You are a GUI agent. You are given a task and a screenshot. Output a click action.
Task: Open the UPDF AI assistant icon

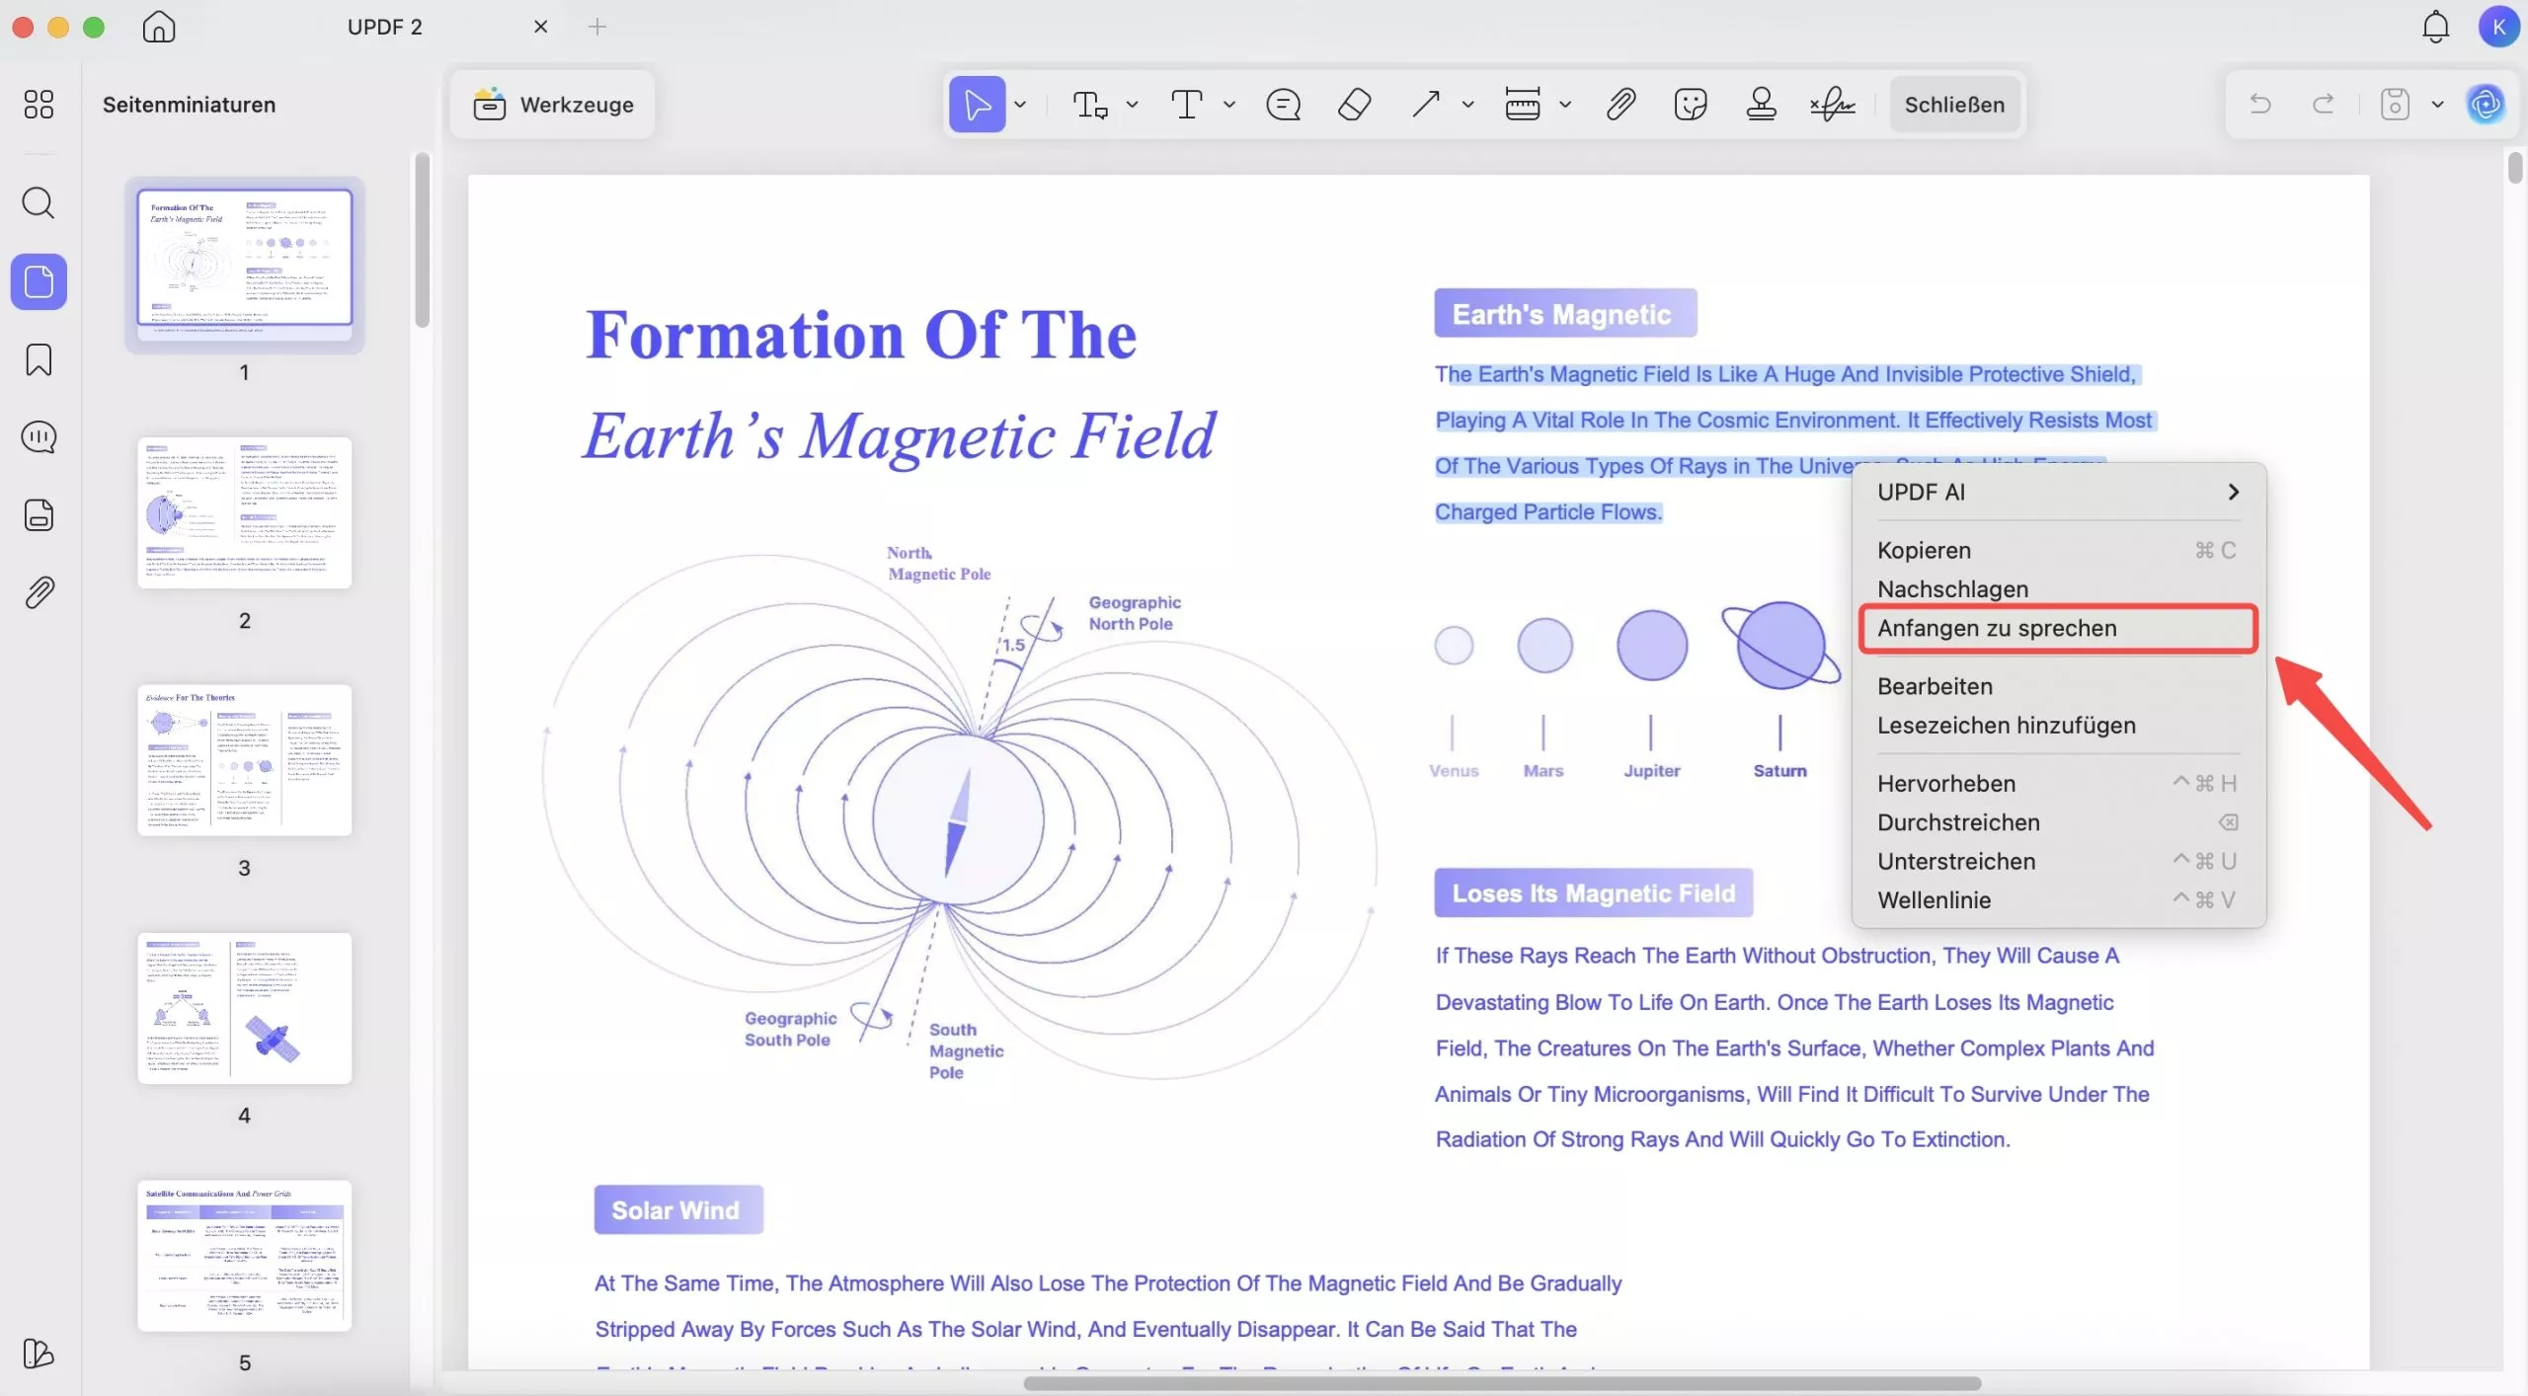coord(2486,104)
